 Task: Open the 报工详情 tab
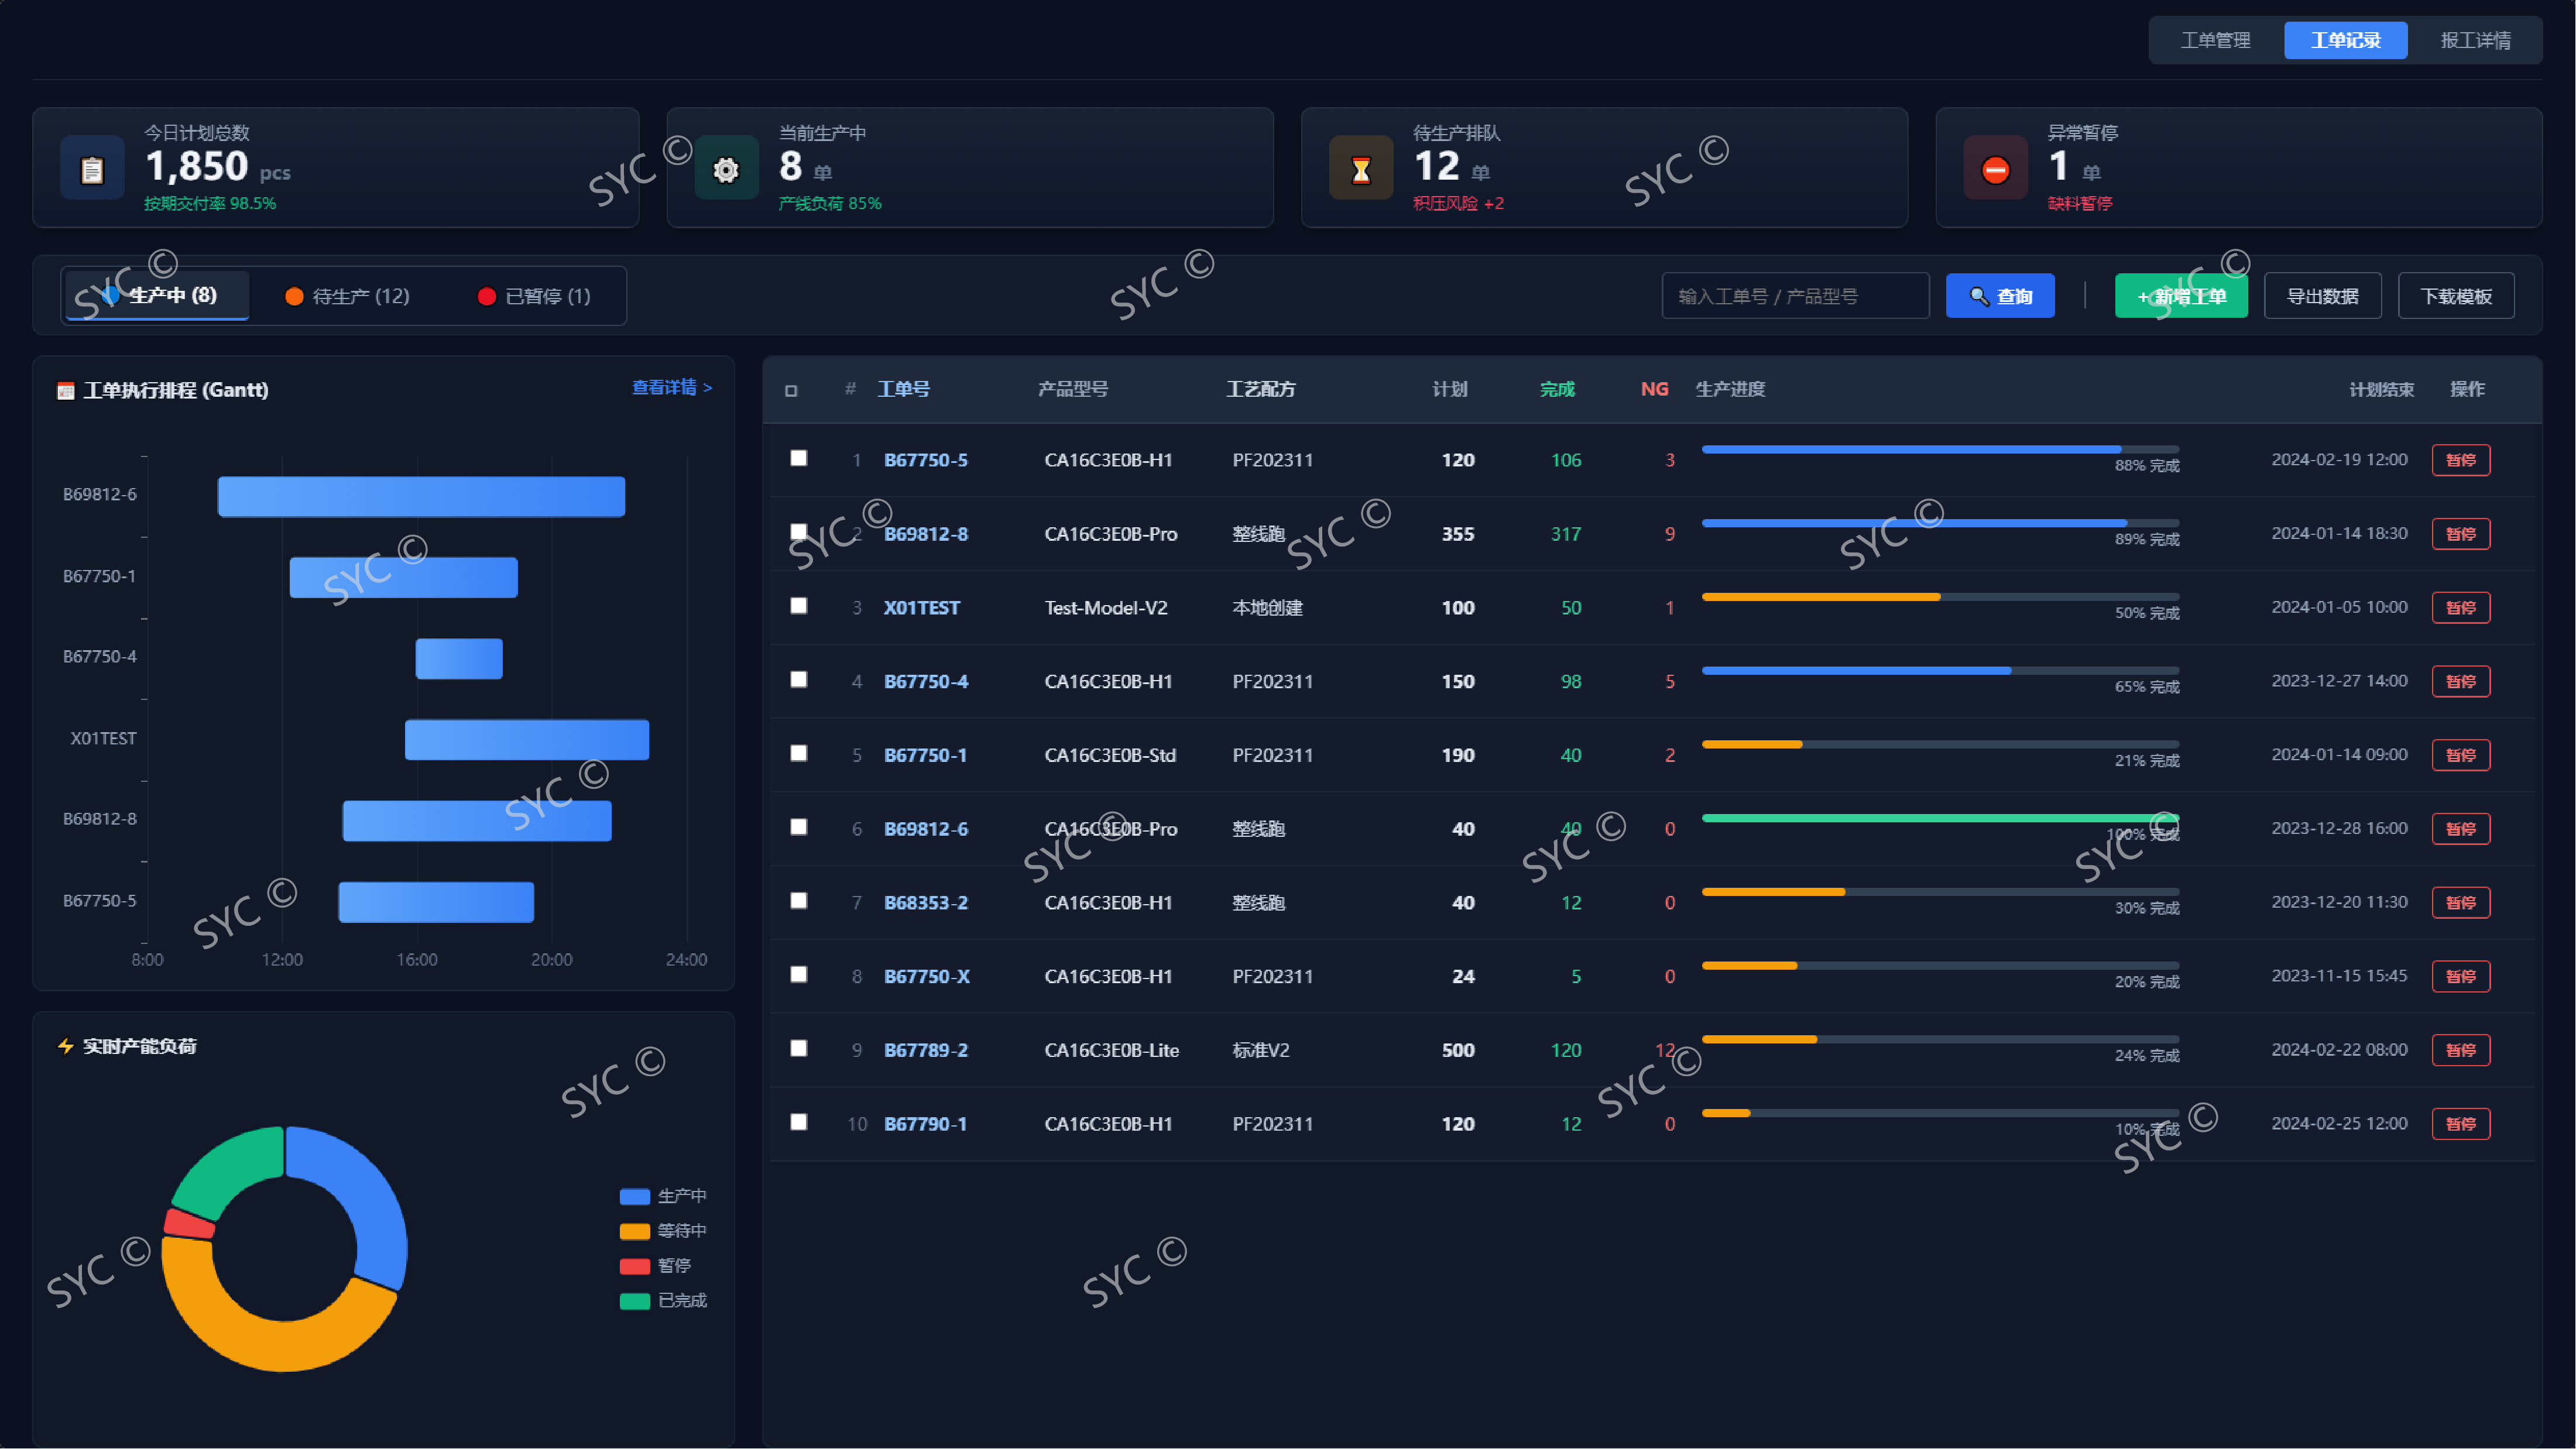2475,40
